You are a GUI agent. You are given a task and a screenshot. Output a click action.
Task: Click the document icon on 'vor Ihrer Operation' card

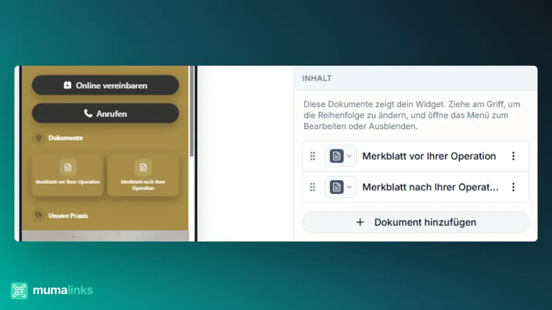(x=68, y=168)
